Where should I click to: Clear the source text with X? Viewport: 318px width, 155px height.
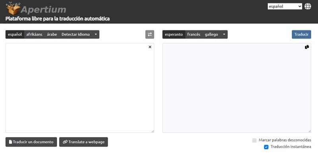150,47
